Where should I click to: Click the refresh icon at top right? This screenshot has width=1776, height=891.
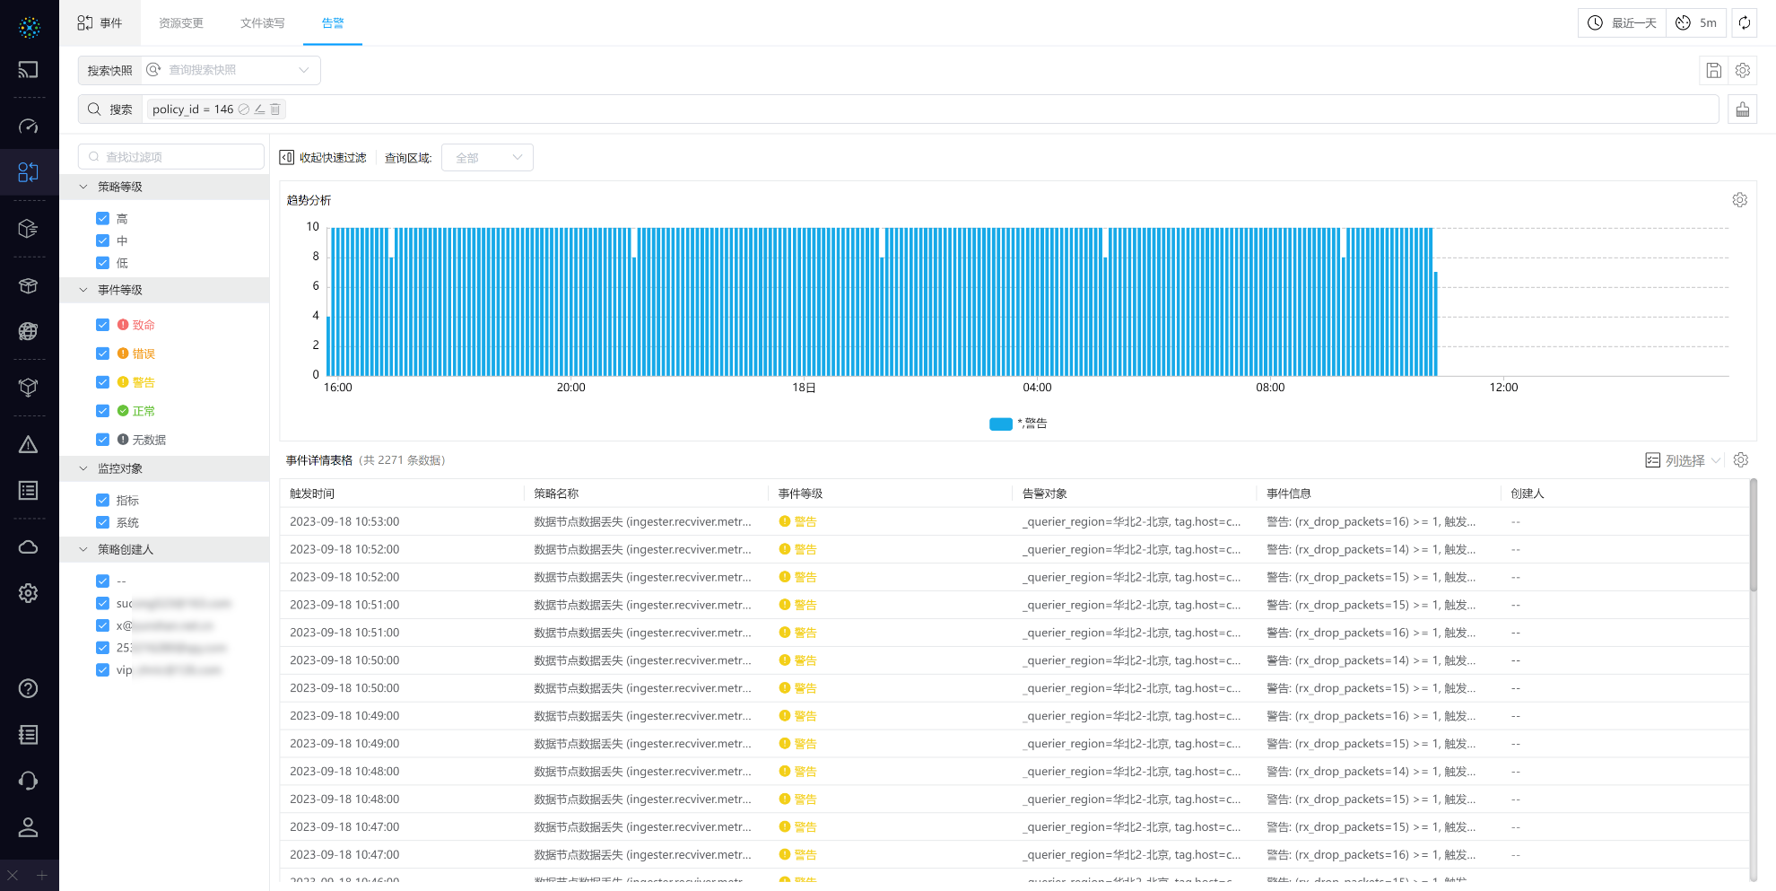(x=1744, y=23)
